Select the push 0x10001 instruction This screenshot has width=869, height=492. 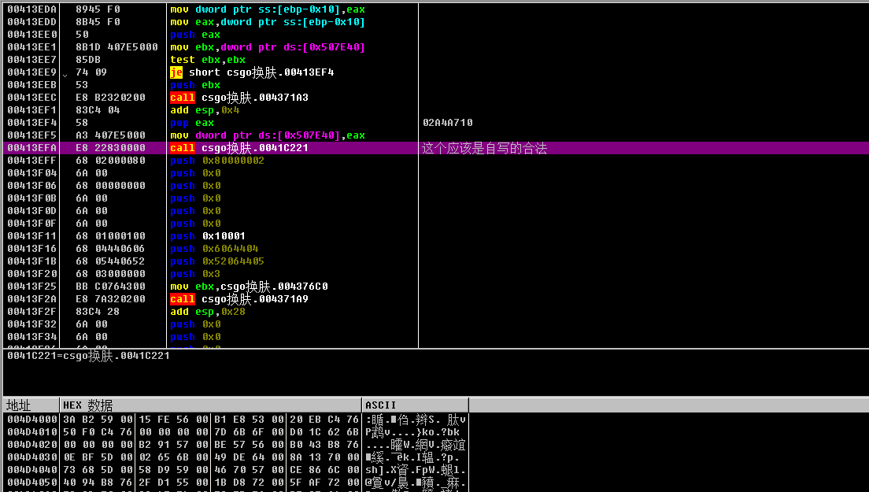click(208, 236)
